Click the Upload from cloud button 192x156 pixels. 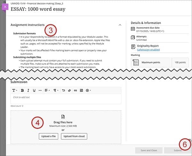(x=74, y=136)
